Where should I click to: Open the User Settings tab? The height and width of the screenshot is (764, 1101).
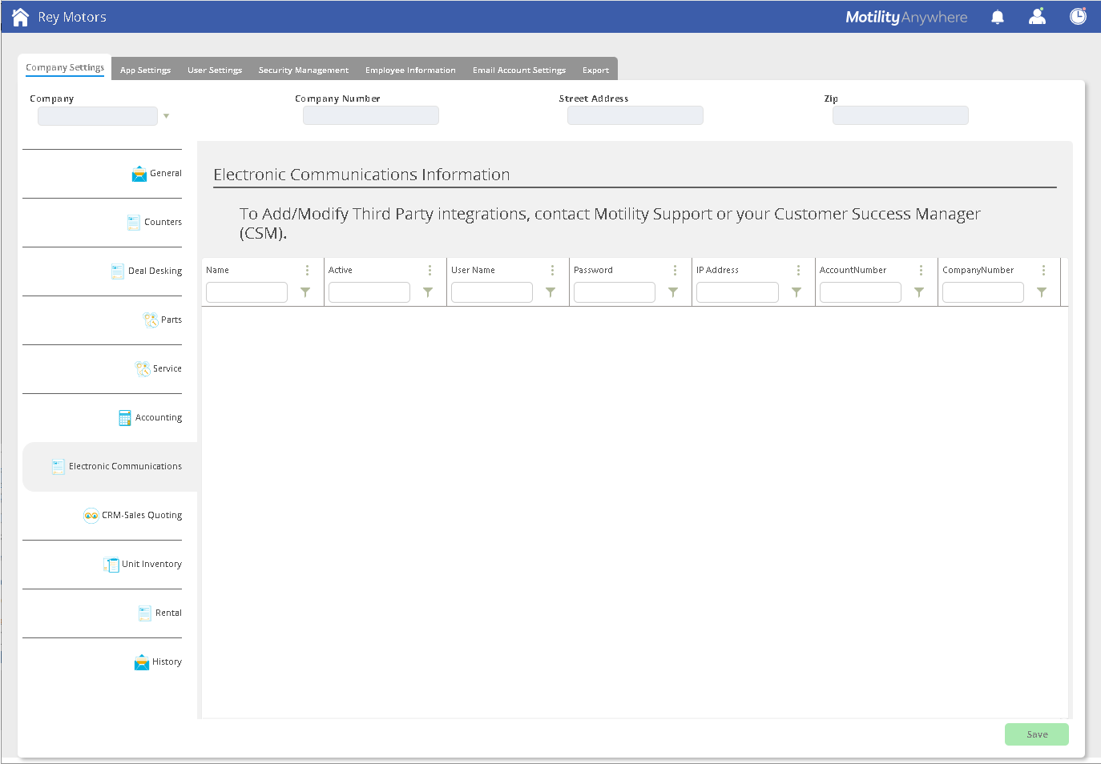215,70
